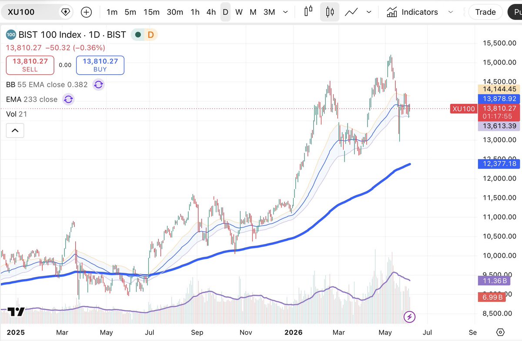Click the 13,810.27 SELL button

click(x=30, y=65)
